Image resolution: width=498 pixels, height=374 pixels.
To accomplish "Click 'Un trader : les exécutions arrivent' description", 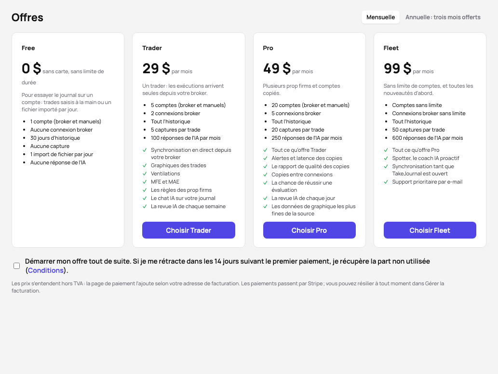I will point(183,90).
